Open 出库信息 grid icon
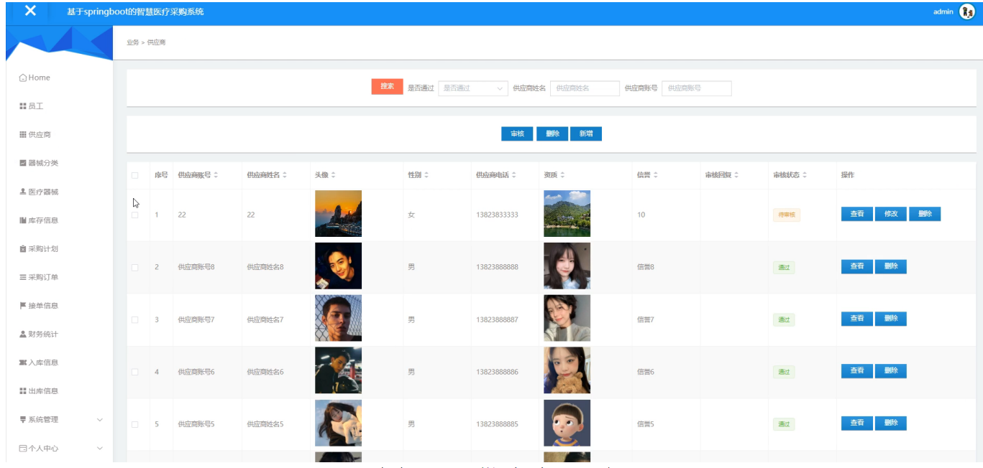The image size is (983, 468). 22,391
